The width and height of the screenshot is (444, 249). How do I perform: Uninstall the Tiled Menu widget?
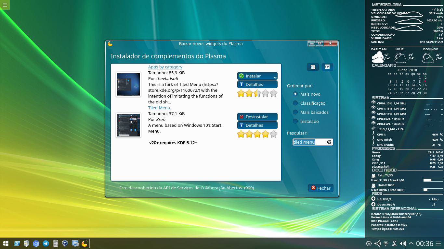coord(257,117)
